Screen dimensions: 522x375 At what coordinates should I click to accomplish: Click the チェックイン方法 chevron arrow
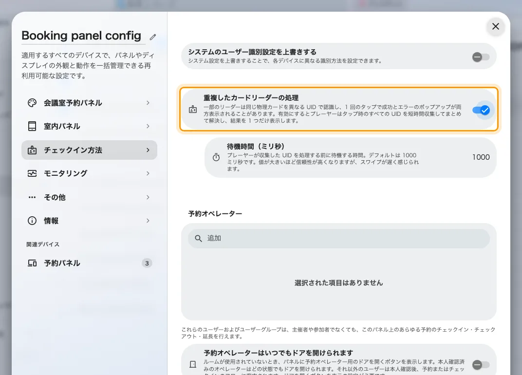click(x=148, y=150)
